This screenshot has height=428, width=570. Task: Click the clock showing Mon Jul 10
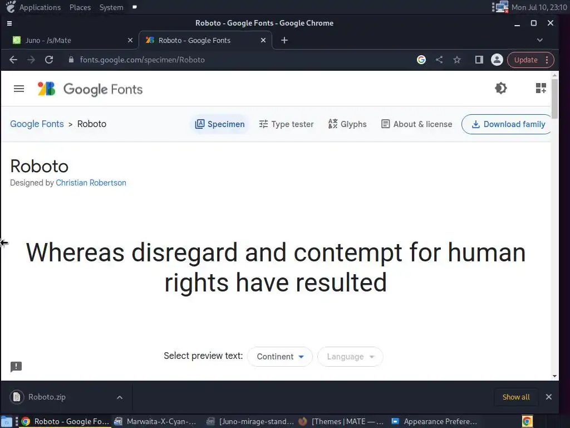[x=539, y=7]
